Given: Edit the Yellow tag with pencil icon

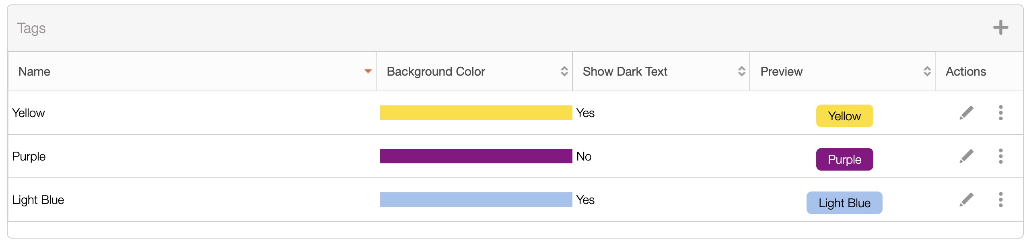Looking at the screenshot, I should pos(966,113).
